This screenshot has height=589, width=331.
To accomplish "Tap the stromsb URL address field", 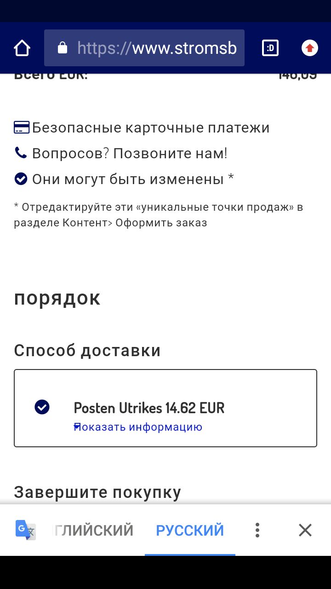I will 156,48.
